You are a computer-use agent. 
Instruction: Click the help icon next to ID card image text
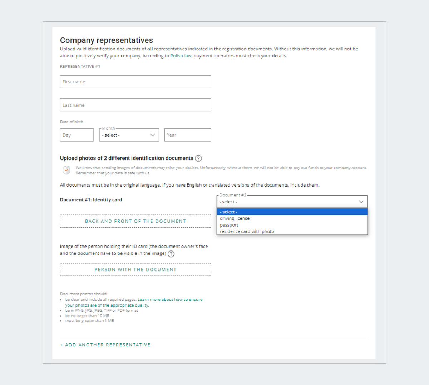tap(171, 254)
